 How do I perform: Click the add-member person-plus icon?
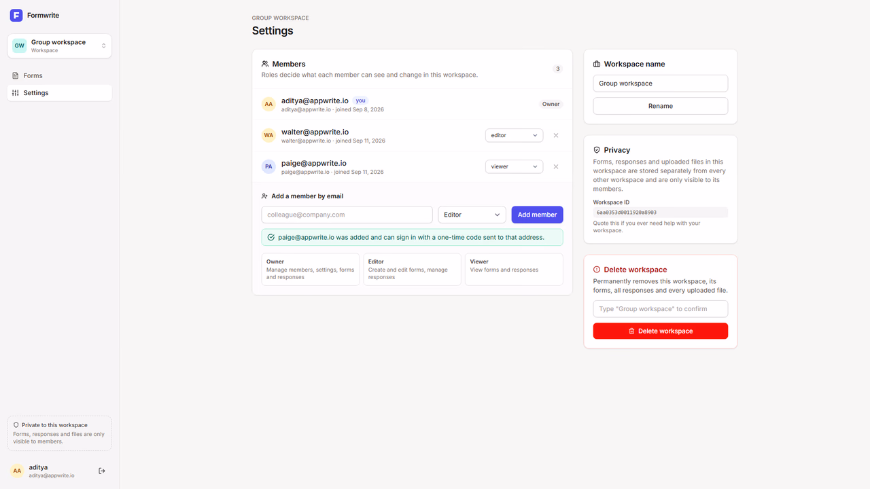coord(265,196)
